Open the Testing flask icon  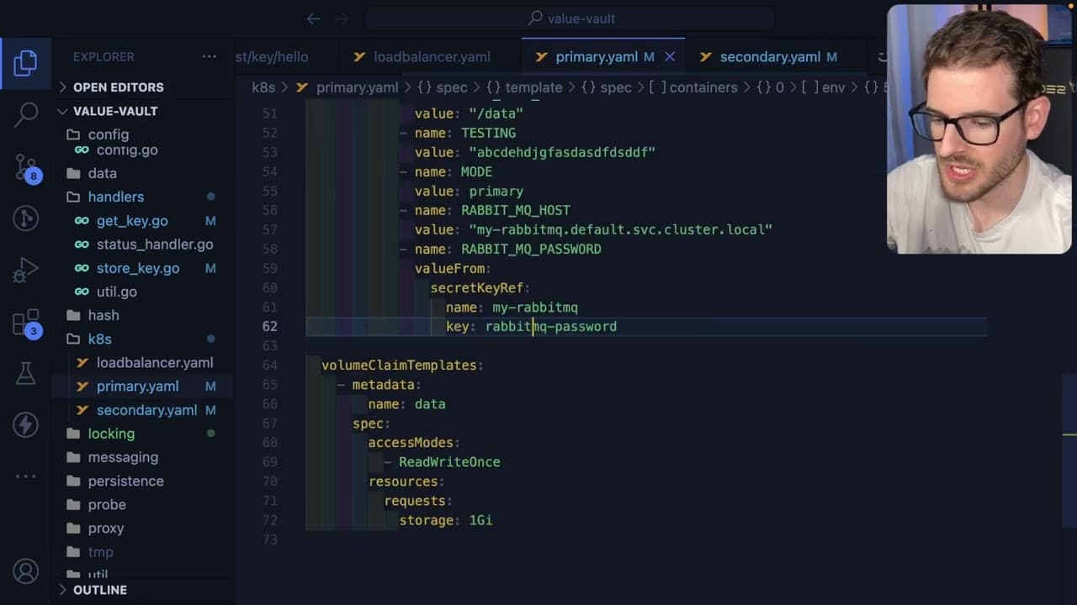pyautogui.click(x=25, y=373)
